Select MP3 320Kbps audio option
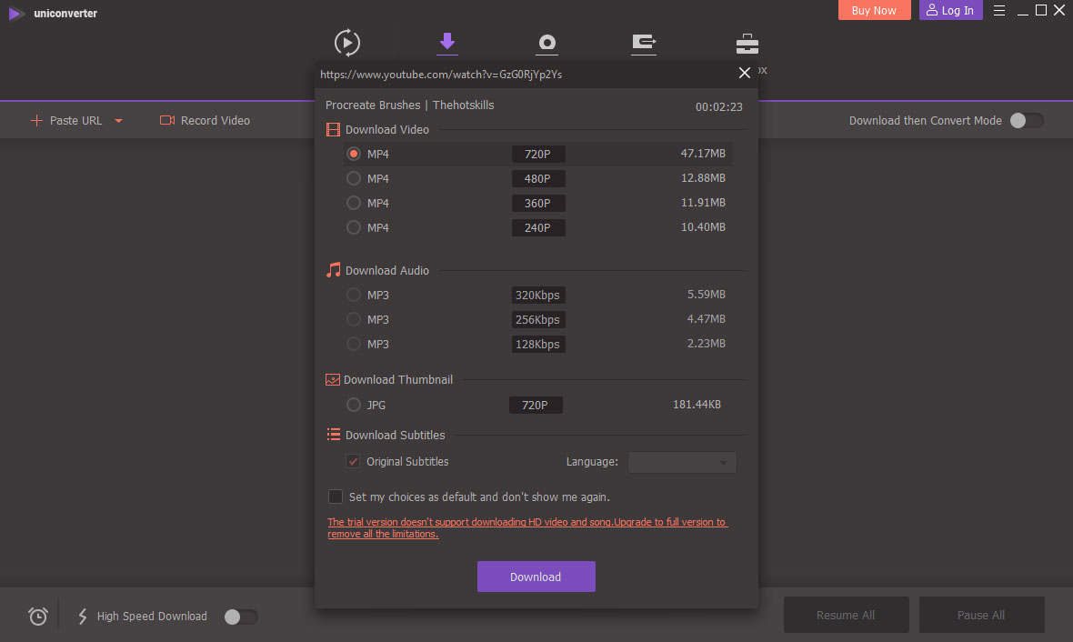The image size is (1073, 642). coord(353,295)
